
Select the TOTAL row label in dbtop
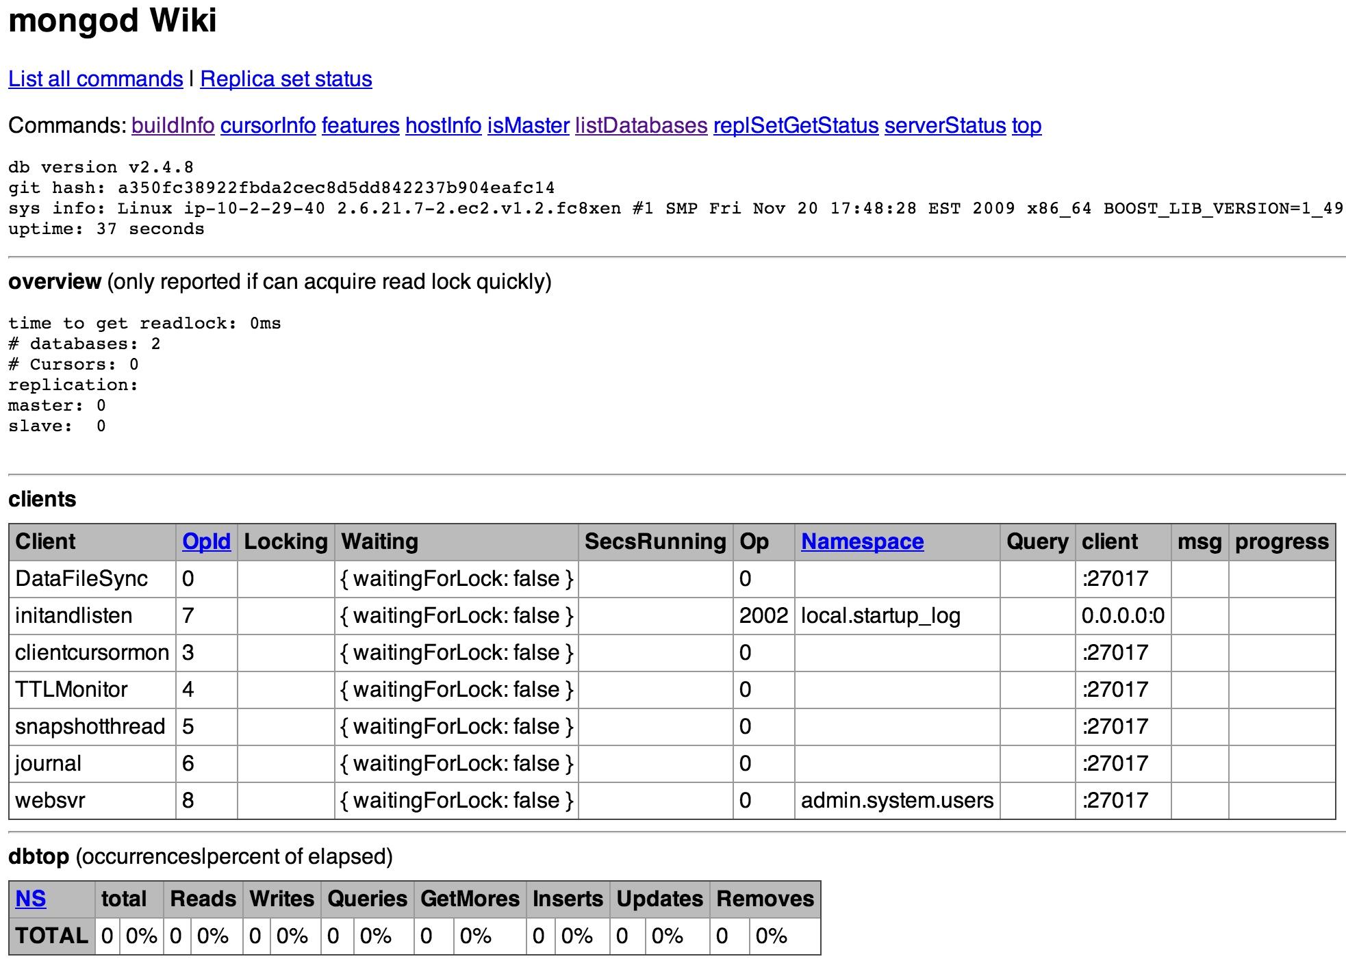[x=51, y=936]
